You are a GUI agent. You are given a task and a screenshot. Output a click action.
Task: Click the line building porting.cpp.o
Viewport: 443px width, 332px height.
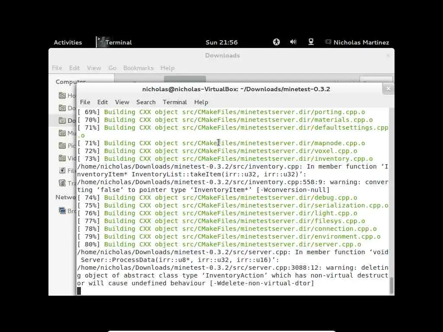pos(221,112)
